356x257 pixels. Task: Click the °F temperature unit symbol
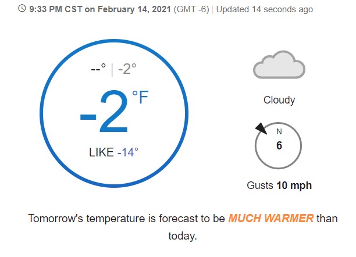click(140, 97)
